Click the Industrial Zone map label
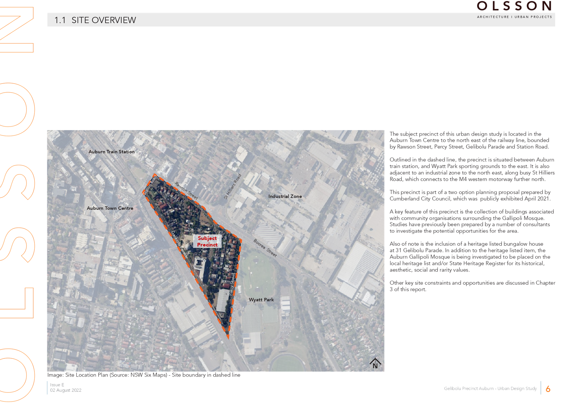The height and width of the screenshot is (405, 575). coord(285,196)
